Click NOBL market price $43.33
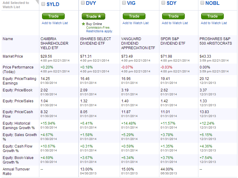The image size is (238, 178). tap(205, 56)
